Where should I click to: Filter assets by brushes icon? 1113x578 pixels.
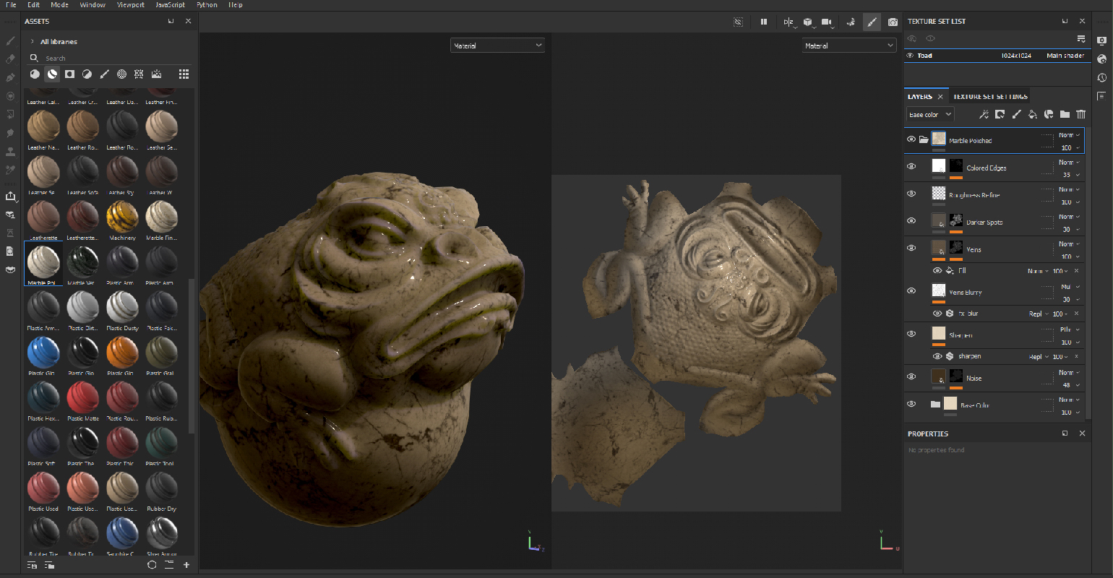(x=104, y=74)
